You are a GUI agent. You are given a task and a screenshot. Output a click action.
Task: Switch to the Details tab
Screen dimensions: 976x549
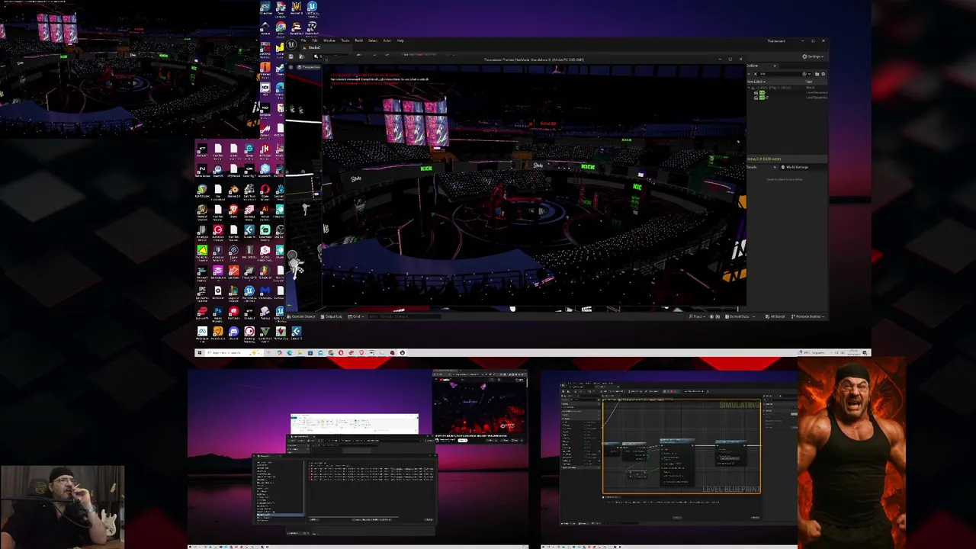pos(753,167)
